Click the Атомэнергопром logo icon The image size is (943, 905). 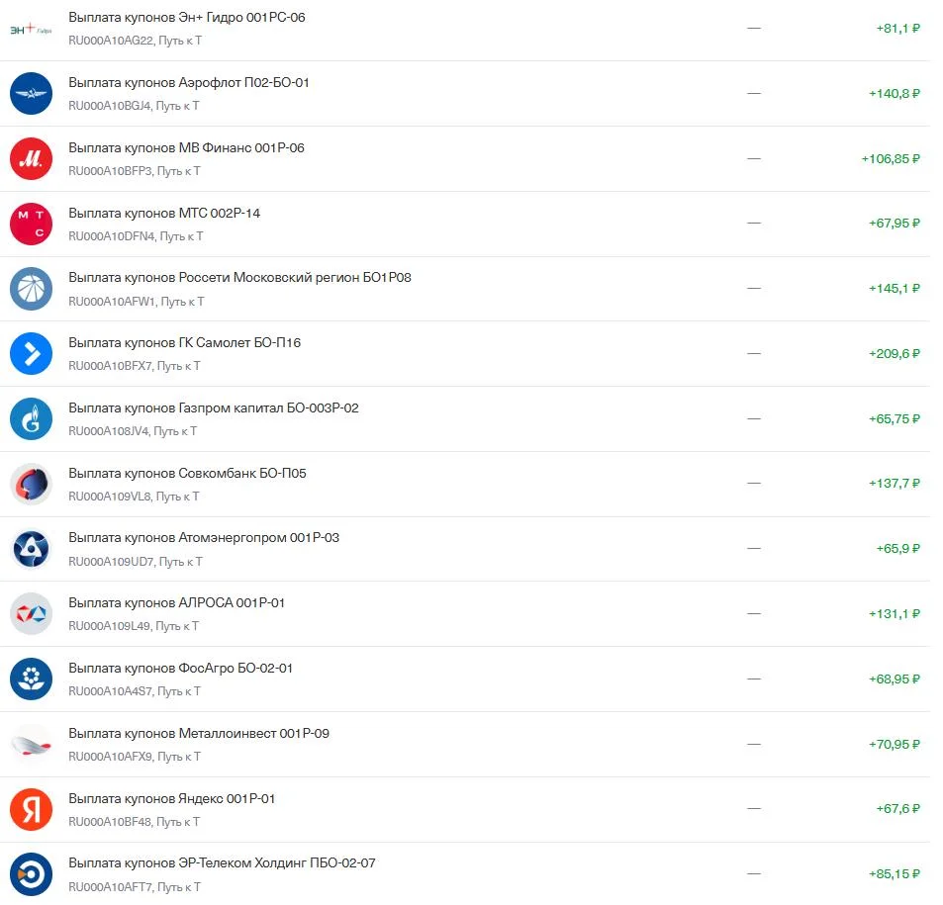point(32,549)
